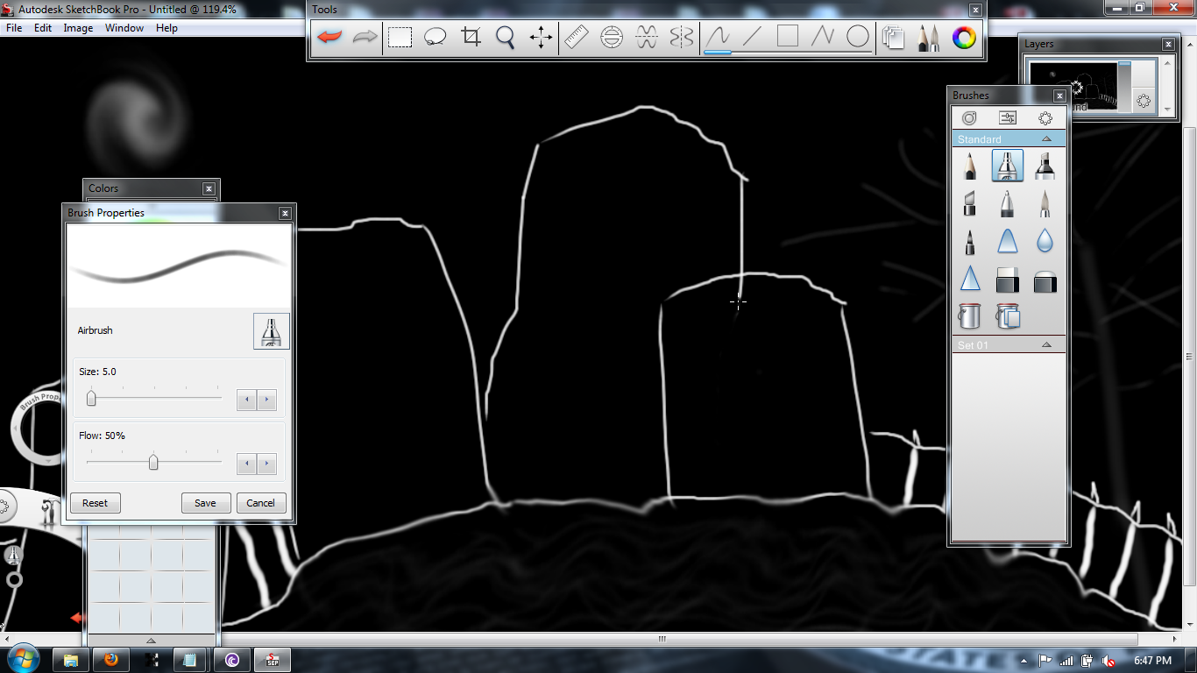Click the Airbrush icon in Brush Properties
The width and height of the screenshot is (1197, 673).
point(271,331)
